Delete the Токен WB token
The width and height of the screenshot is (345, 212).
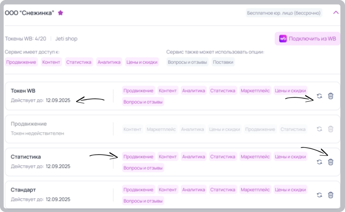pyautogui.click(x=331, y=96)
